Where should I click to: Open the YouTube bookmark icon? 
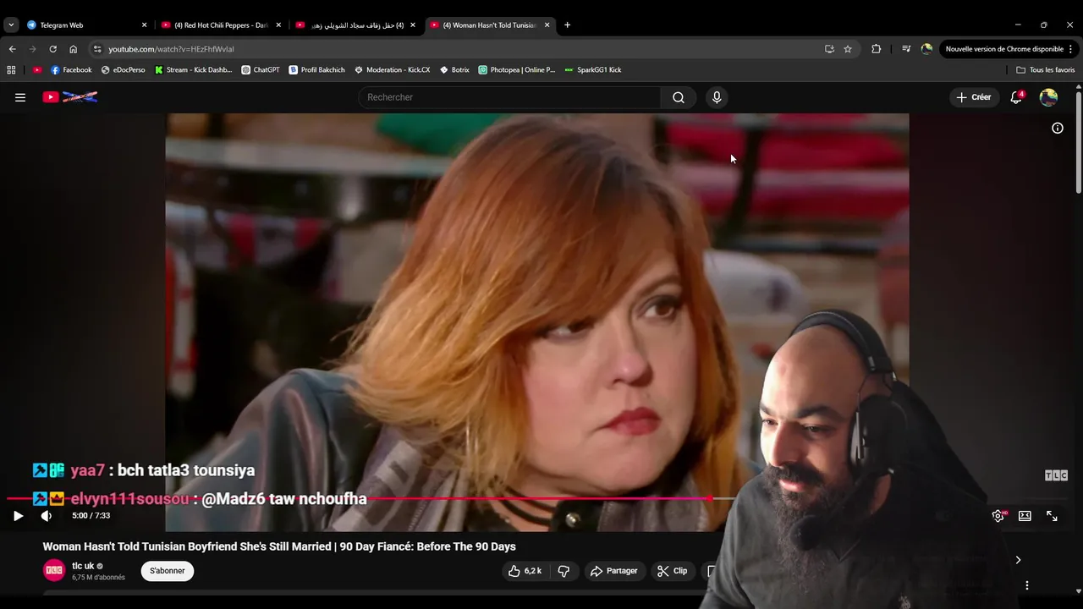(x=37, y=70)
